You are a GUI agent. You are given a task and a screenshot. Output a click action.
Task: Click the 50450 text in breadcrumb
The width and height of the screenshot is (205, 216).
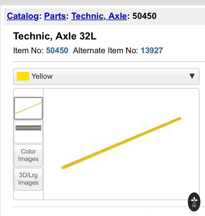click(144, 16)
